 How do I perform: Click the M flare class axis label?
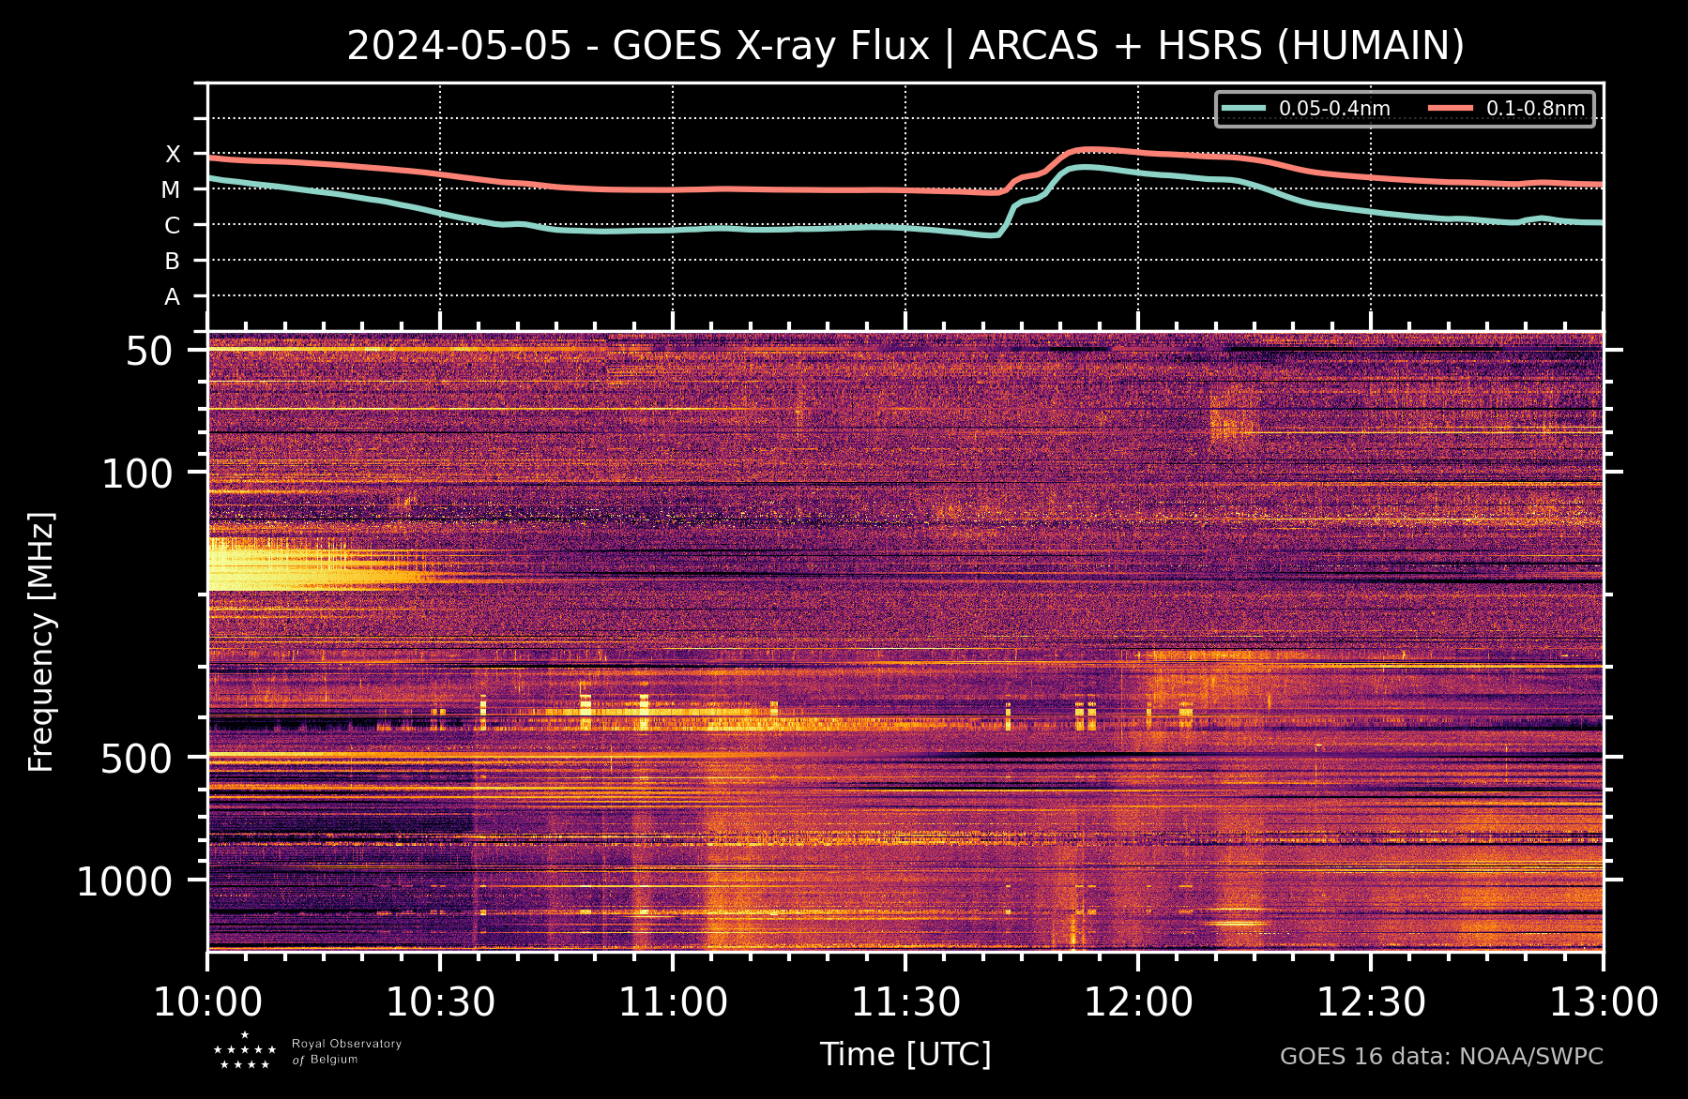171,190
